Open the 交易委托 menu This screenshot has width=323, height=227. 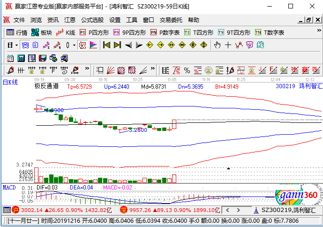pos(171,20)
